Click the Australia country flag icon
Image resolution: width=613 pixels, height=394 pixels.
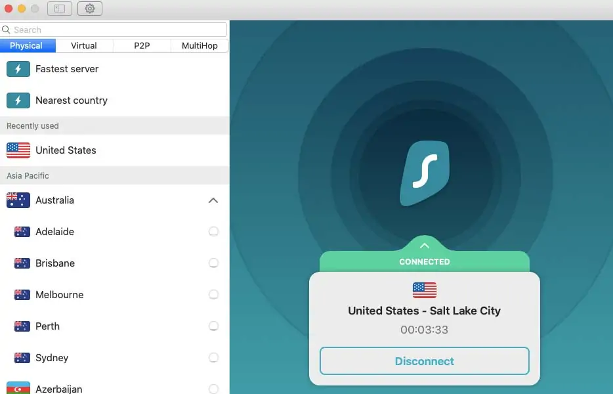tap(18, 200)
